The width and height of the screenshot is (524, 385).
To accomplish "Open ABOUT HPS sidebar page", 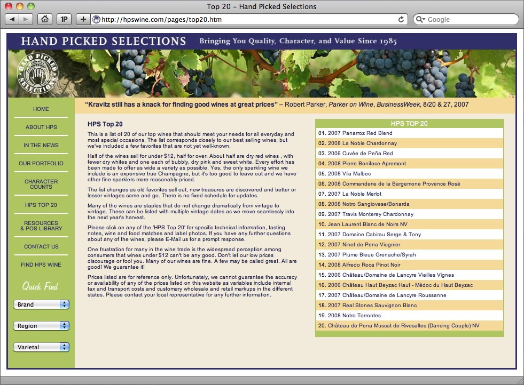I will 41,127.
